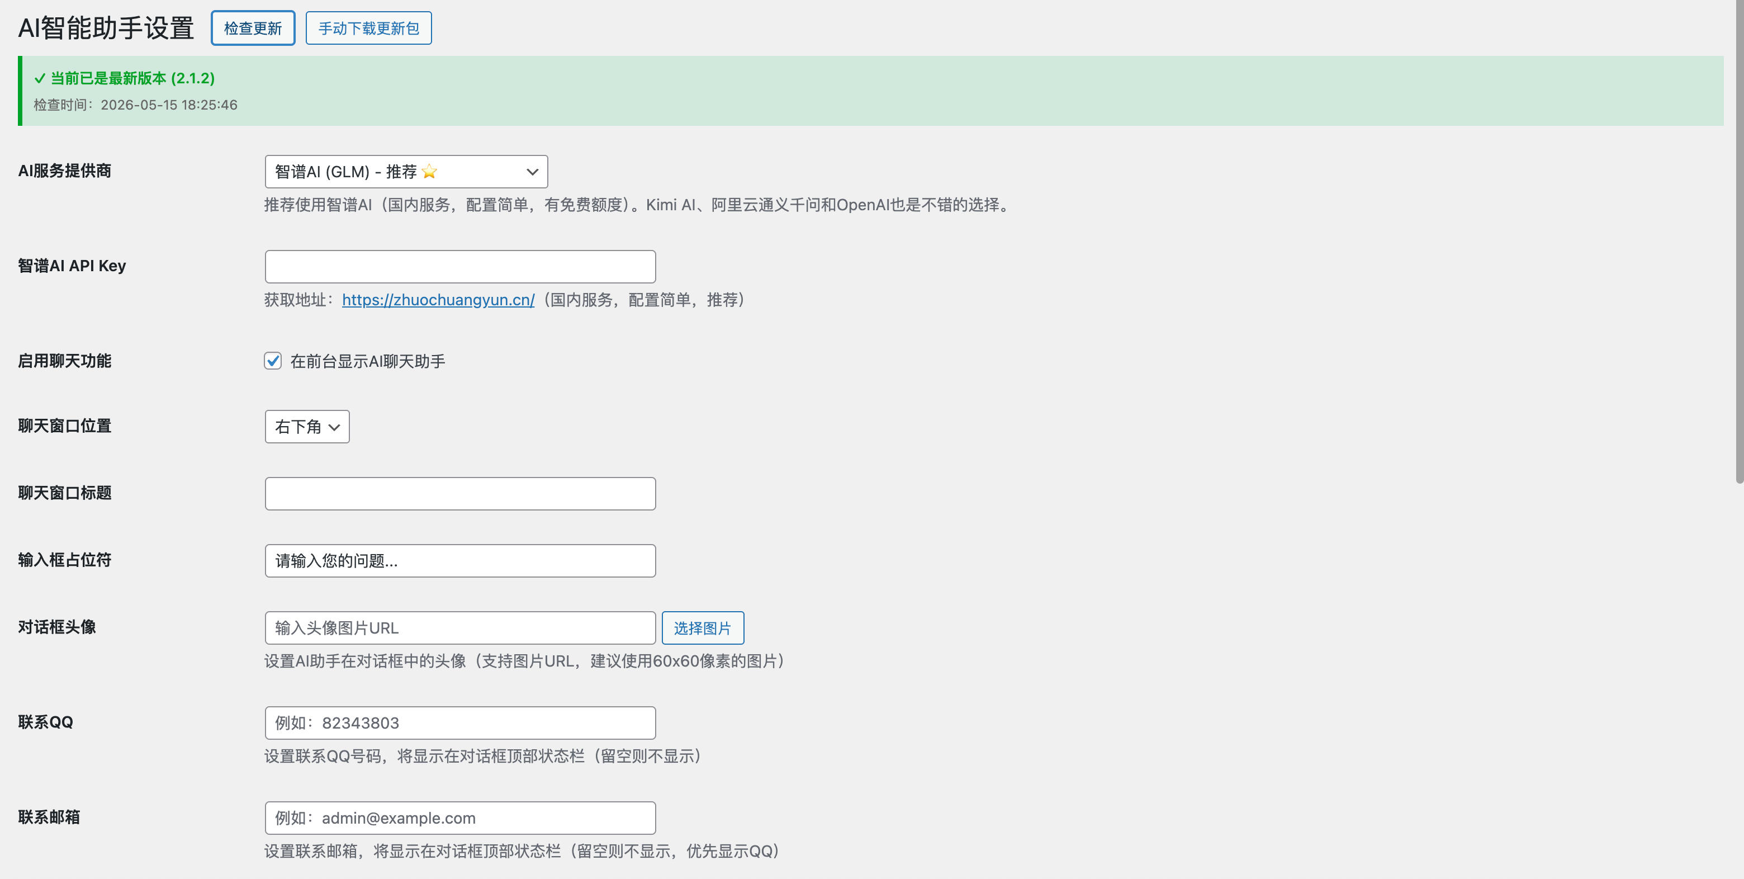Click the 检查更新 button
Viewport: 1744px width, 879px height.
253,29
